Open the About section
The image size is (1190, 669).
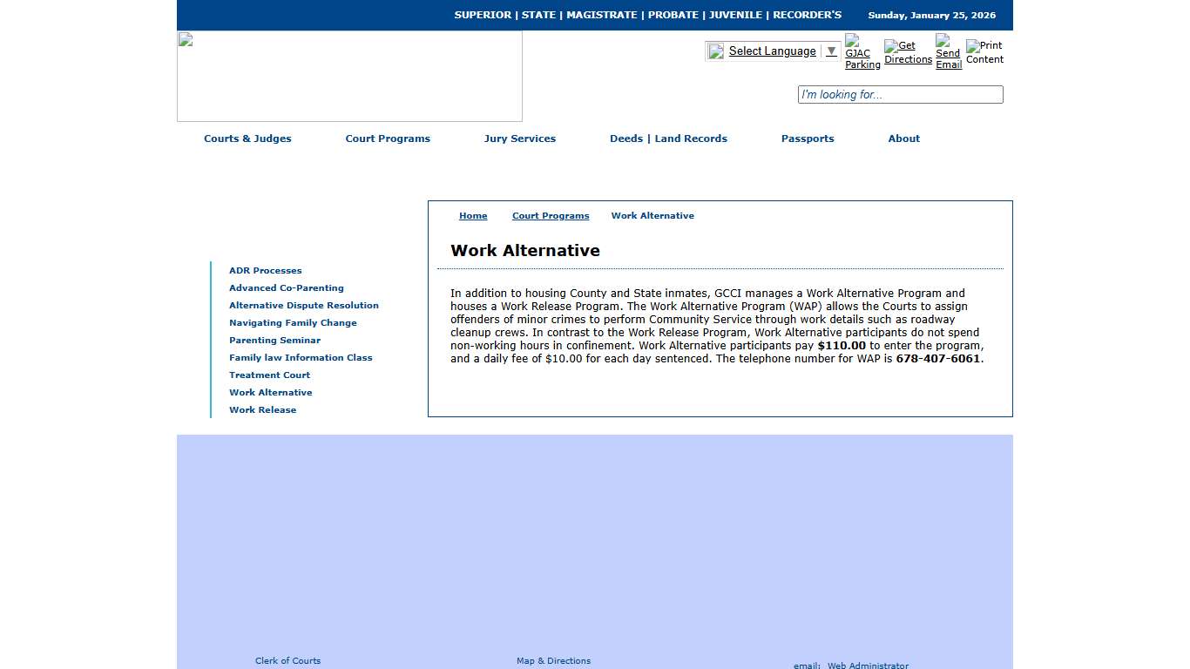(903, 139)
